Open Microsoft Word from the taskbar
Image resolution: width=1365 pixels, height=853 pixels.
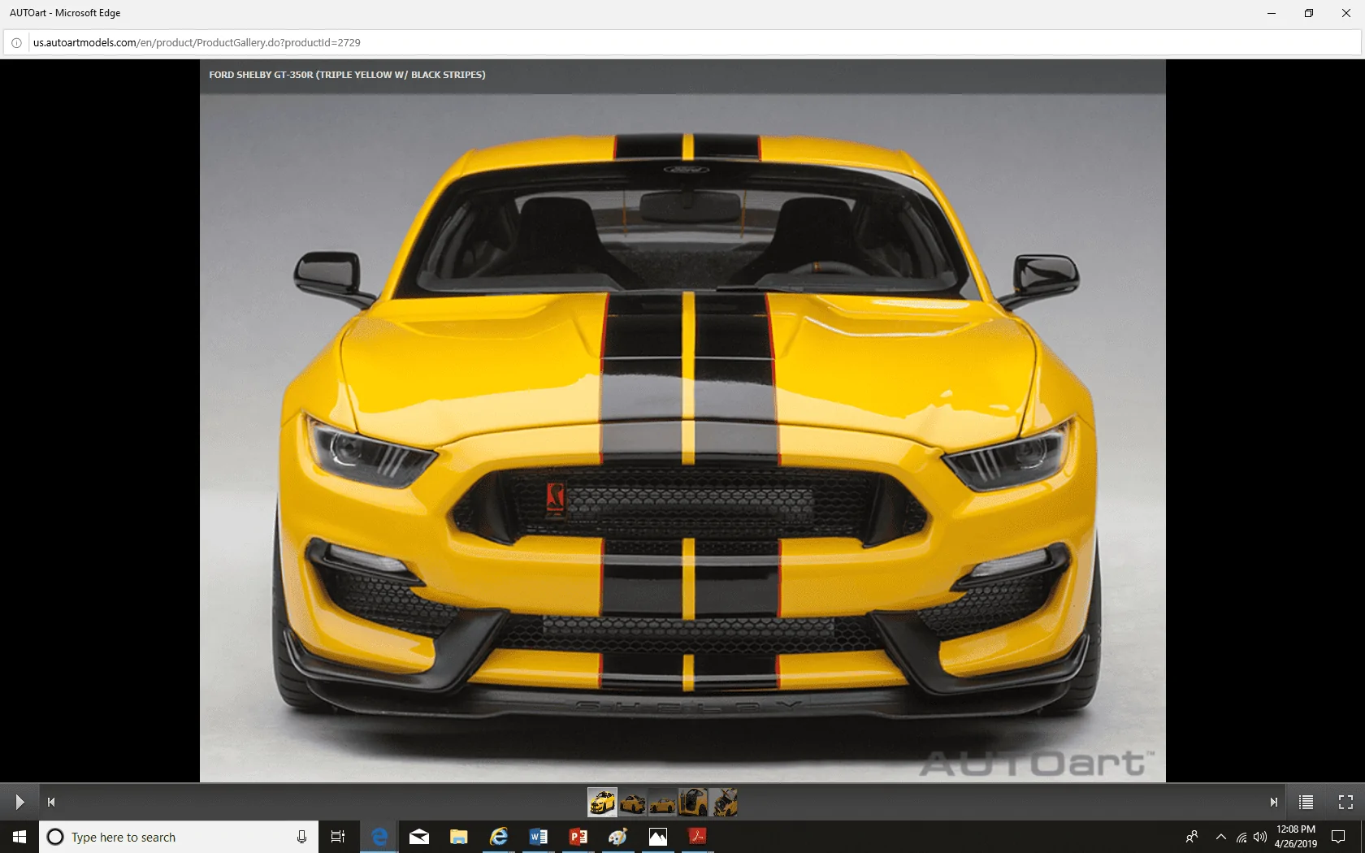[x=538, y=837]
